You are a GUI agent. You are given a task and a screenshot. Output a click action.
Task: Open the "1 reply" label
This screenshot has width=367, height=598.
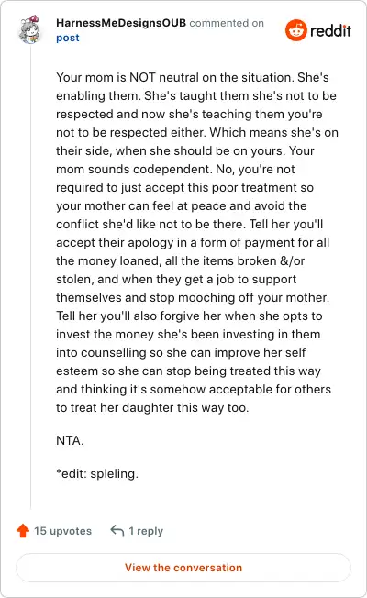(x=146, y=531)
